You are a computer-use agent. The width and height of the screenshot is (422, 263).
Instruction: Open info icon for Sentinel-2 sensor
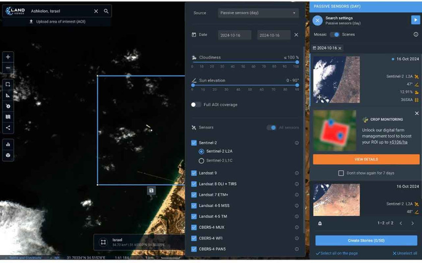[296, 143]
